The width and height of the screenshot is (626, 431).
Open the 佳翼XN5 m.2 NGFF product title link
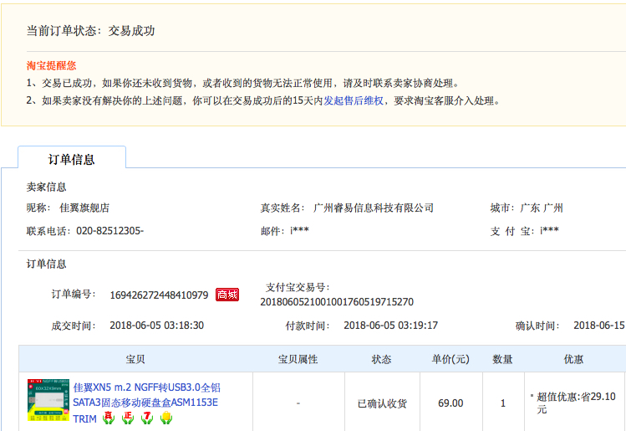pos(146,403)
